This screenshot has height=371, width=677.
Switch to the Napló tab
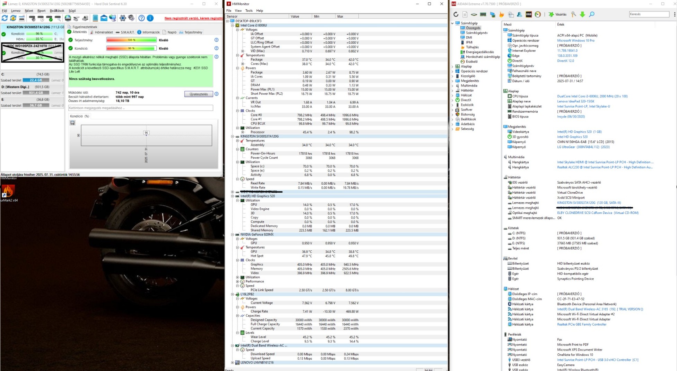coord(169,32)
